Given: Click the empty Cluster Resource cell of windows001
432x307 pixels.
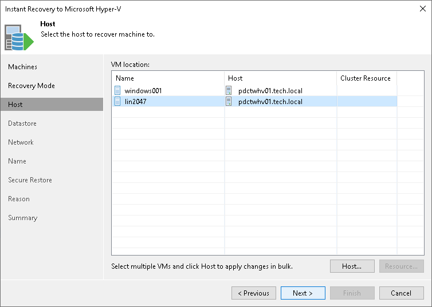Looking at the screenshot, I should tap(367, 90).
